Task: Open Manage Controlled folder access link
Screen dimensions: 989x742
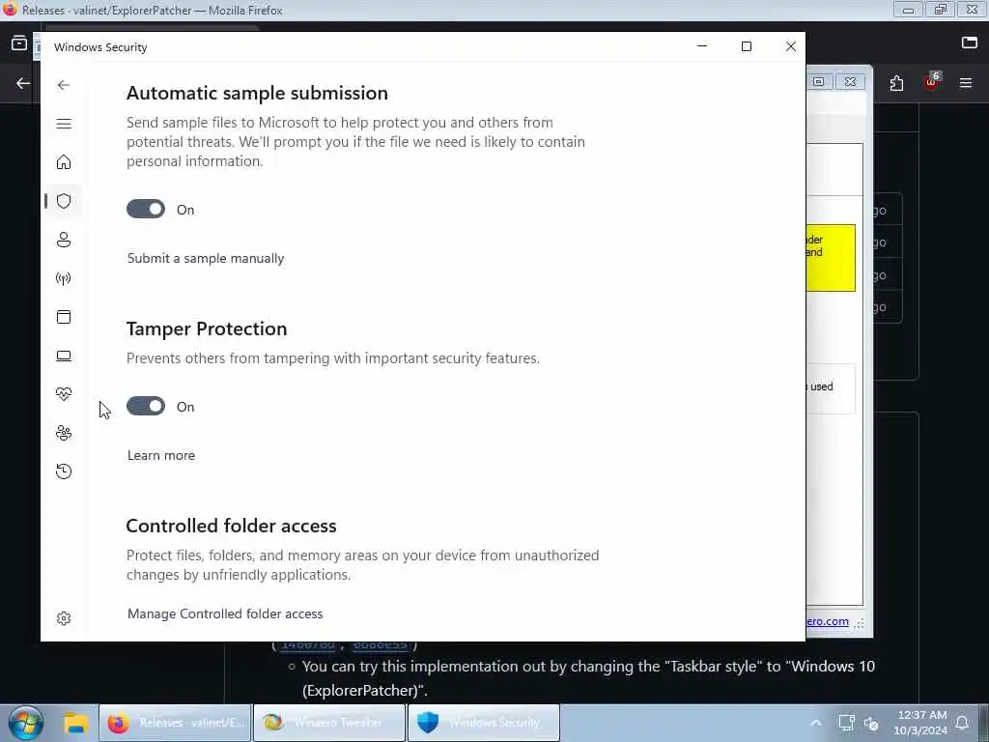Action: point(225,614)
